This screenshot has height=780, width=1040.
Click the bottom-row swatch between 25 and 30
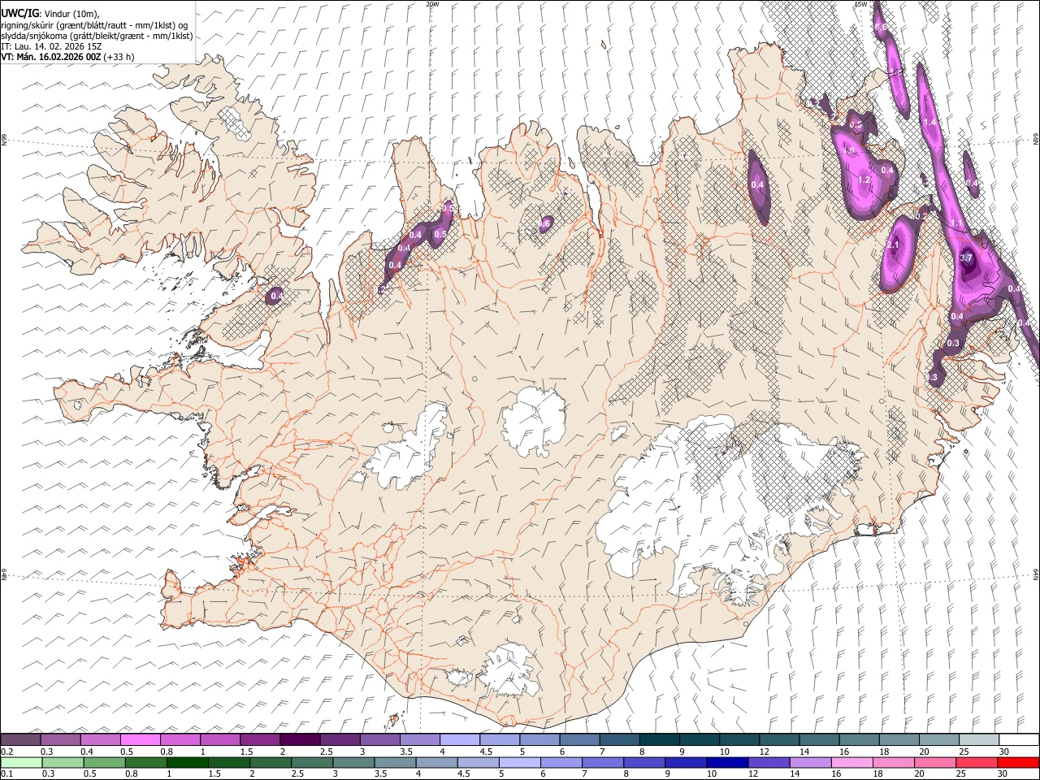977,763
